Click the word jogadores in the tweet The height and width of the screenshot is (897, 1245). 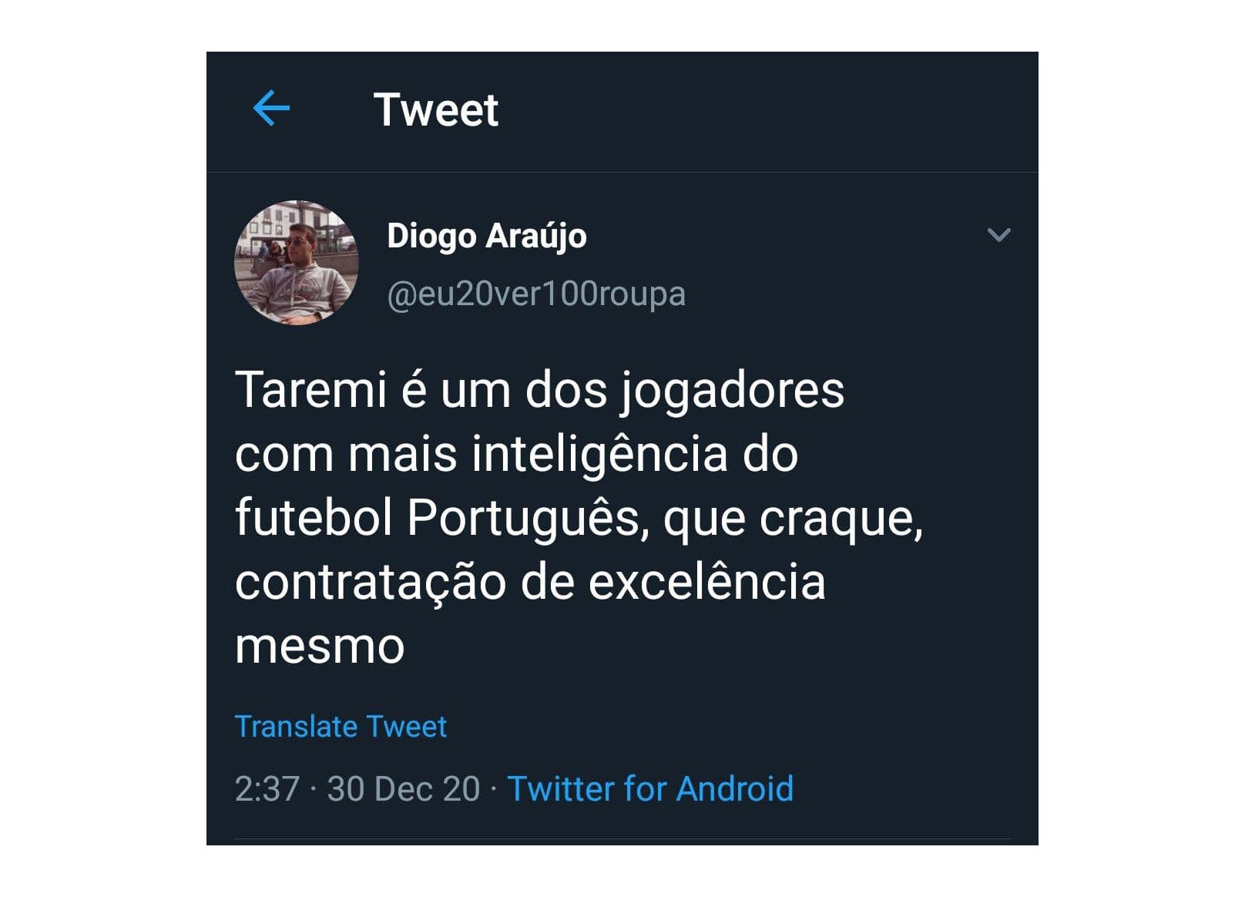[733, 391]
